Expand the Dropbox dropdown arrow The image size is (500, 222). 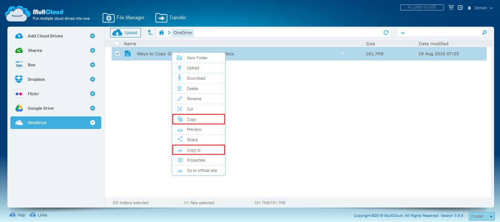(93, 79)
